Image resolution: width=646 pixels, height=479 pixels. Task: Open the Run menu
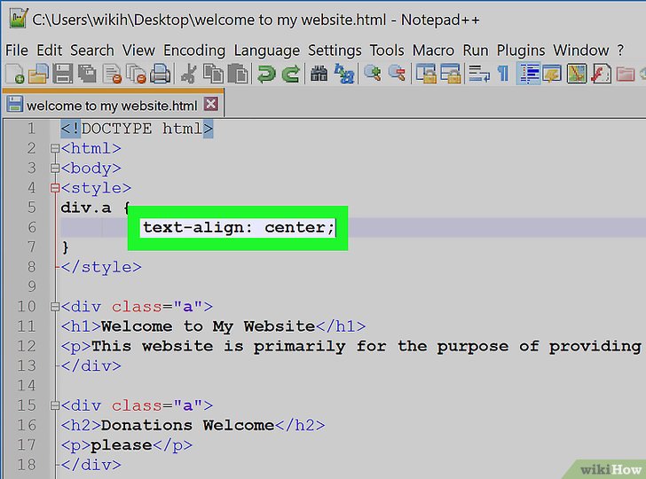[475, 51]
